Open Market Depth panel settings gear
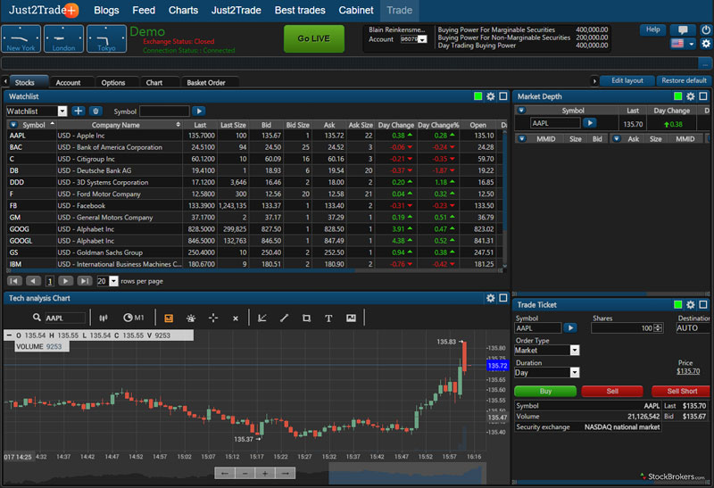This screenshot has width=714, height=488. click(x=691, y=96)
